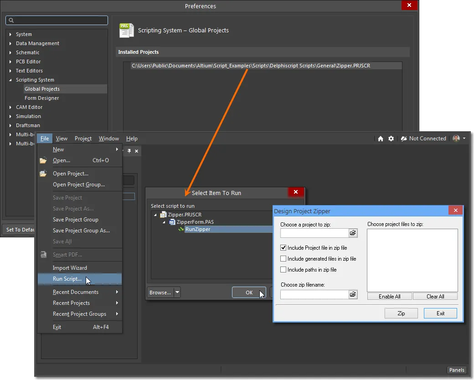This screenshot has width=474, height=380.
Task: Open the View menu
Action: (x=62, y=139)
